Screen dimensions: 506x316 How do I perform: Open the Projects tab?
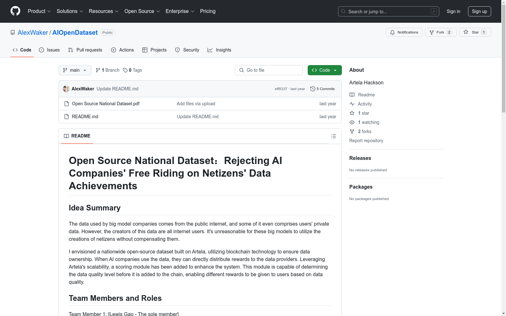coord(154,50)
